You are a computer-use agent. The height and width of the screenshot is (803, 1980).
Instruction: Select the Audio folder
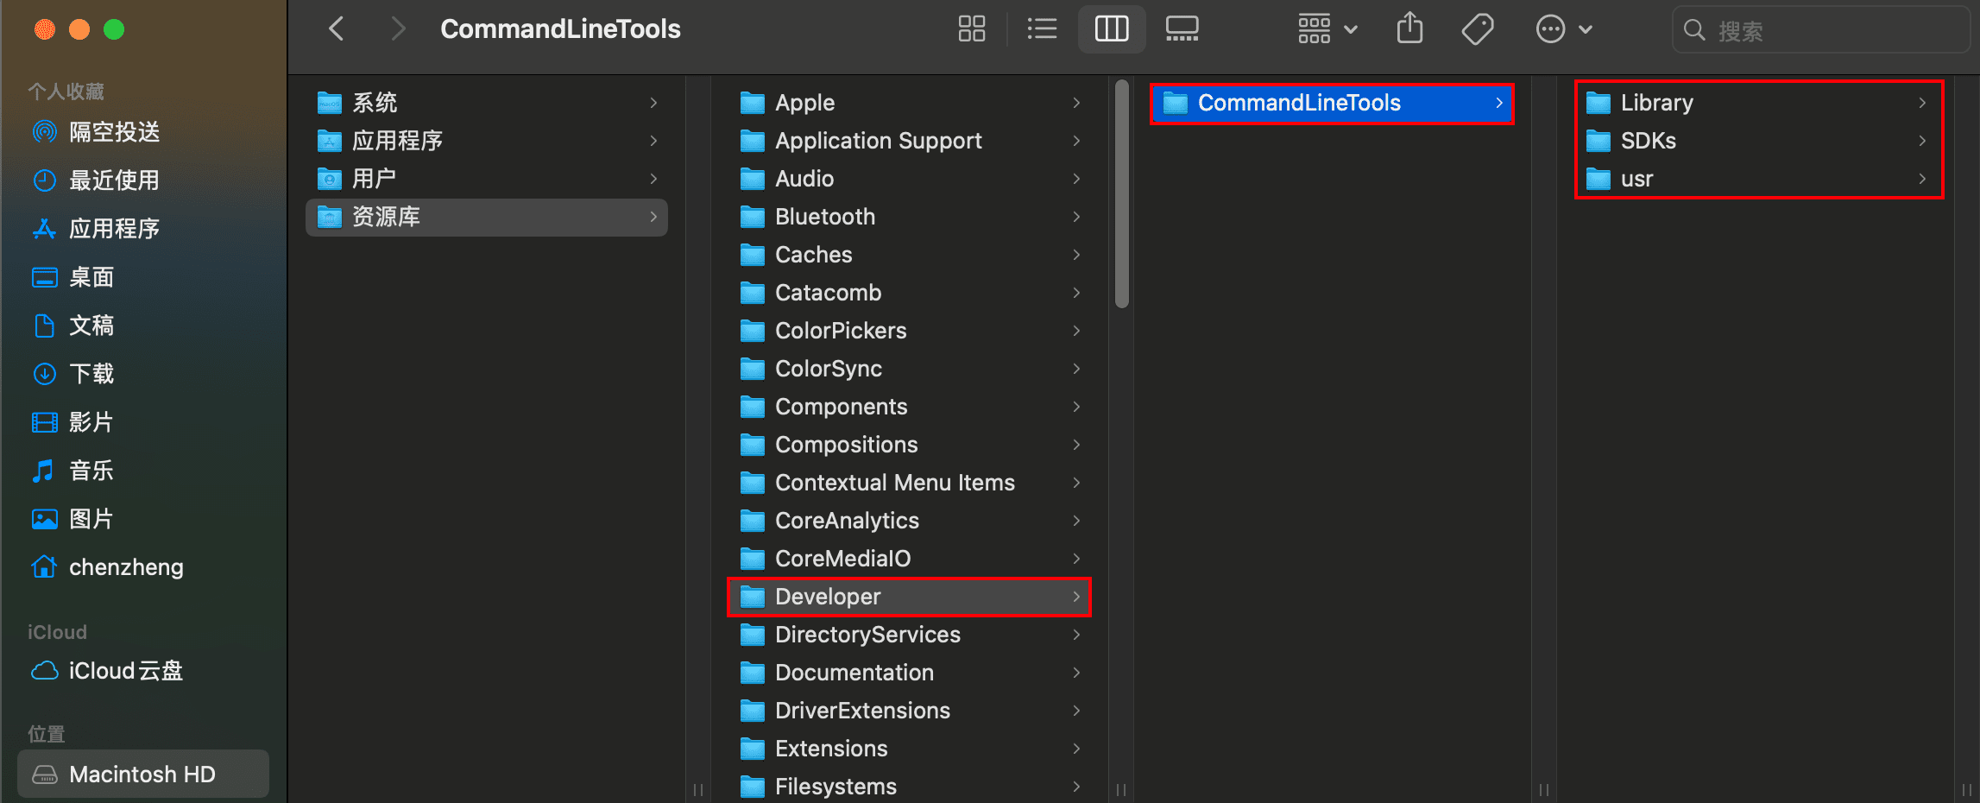tap(910, 179)
